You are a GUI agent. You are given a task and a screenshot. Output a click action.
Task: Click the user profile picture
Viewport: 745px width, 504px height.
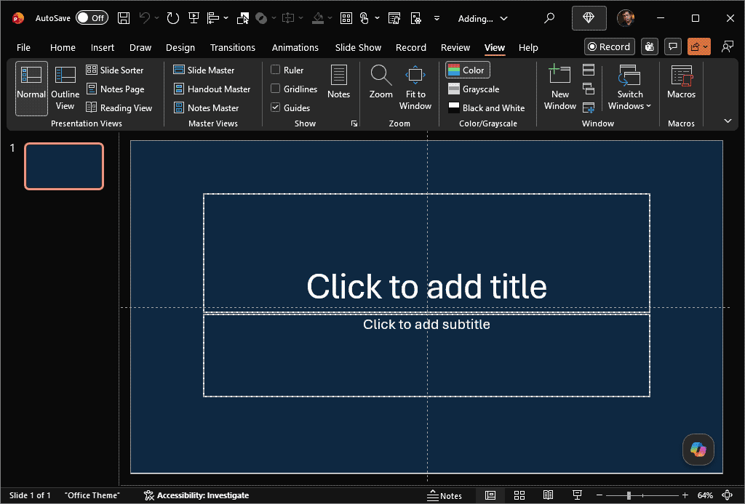pos(626,18)
